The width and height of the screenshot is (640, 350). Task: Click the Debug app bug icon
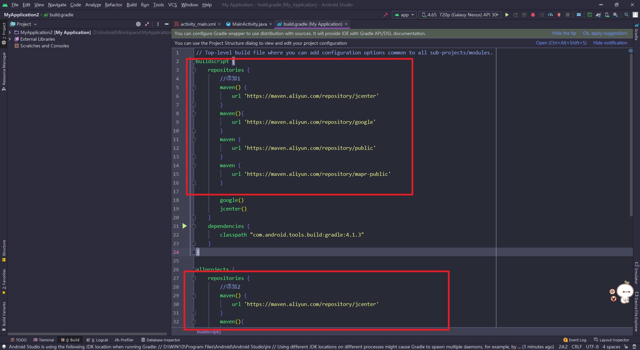pyautogui.click(x=533, y=15)
